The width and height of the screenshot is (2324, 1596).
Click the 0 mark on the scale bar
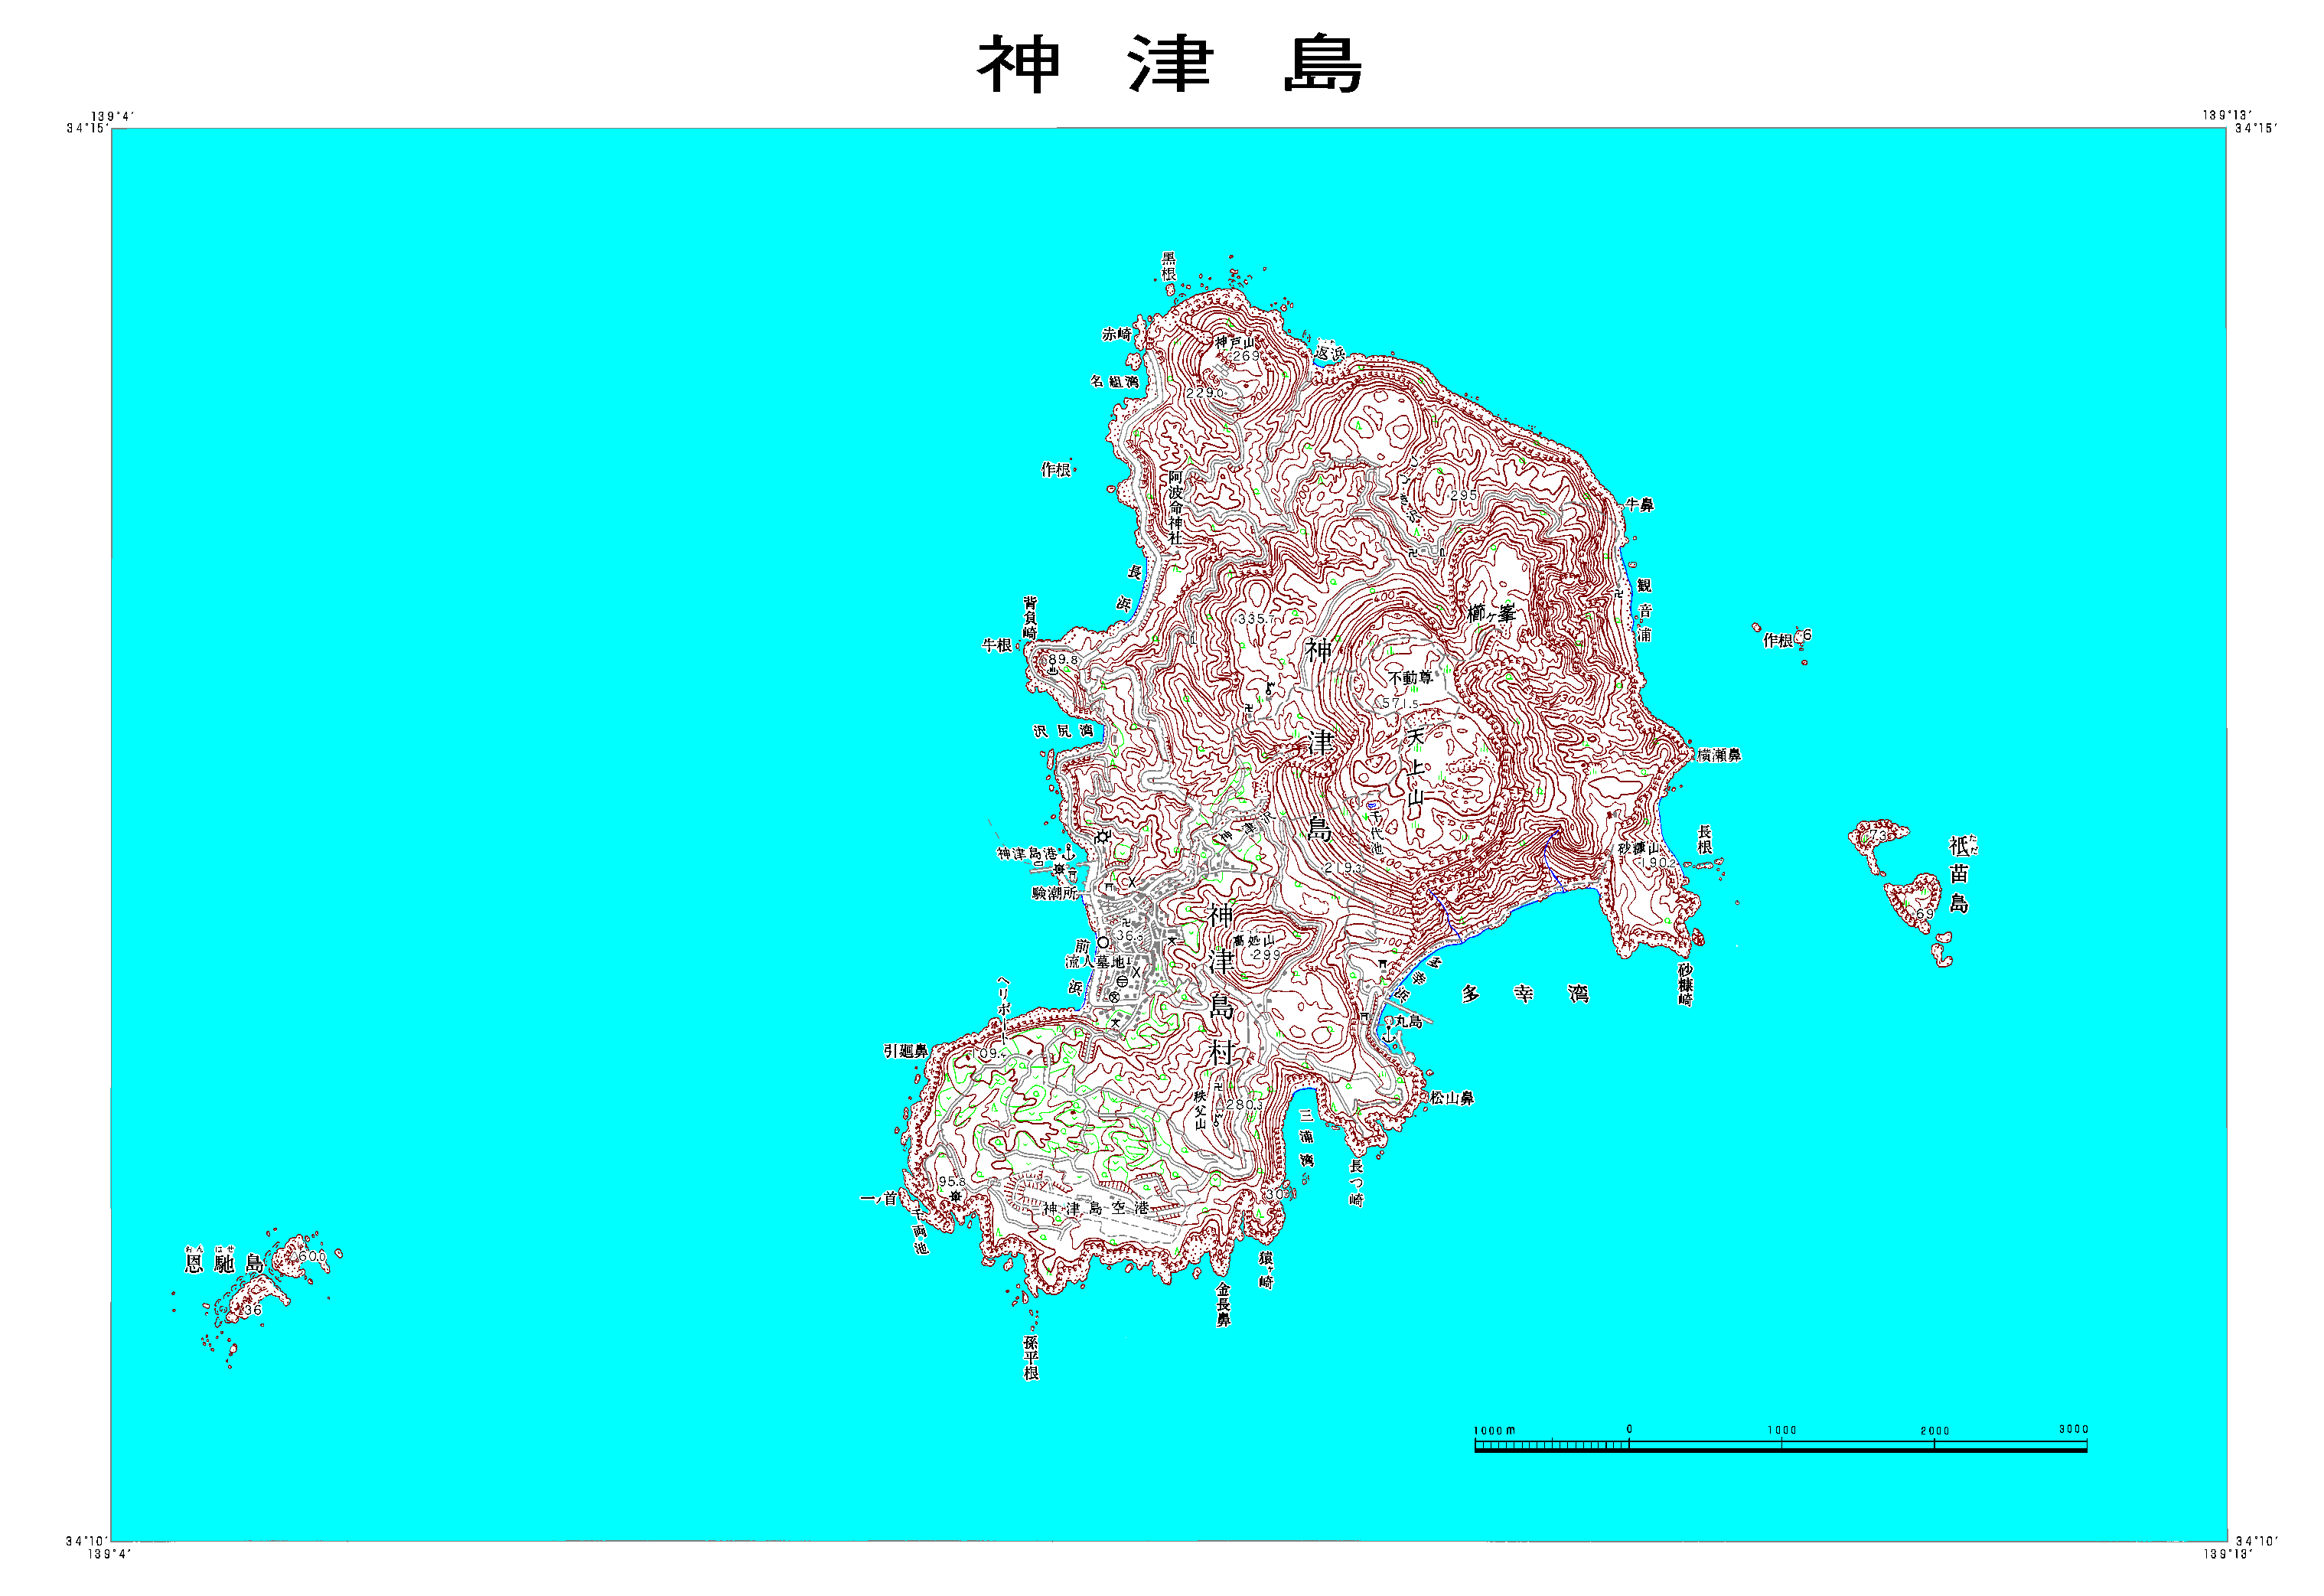point(1629,1429)
